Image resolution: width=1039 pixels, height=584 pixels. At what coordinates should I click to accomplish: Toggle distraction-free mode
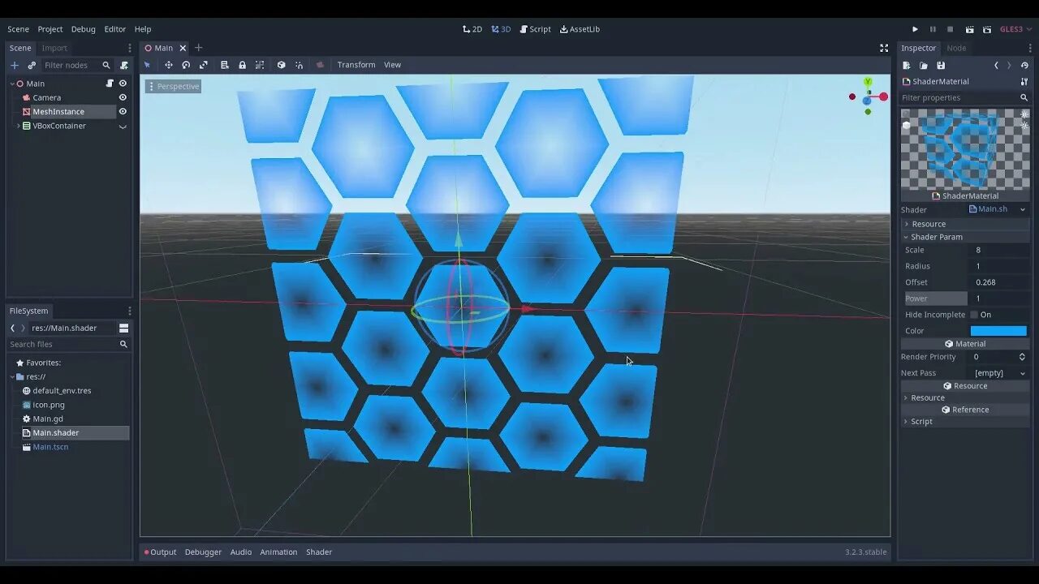884,48
